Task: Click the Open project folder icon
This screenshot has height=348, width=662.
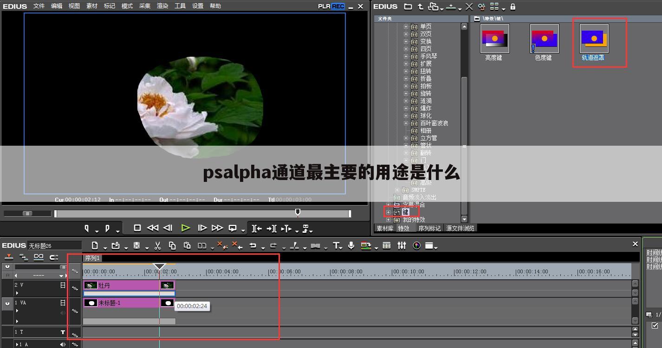Action: [x=116, y=245]
